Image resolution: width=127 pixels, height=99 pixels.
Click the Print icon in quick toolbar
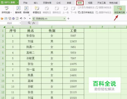[13, 19]
